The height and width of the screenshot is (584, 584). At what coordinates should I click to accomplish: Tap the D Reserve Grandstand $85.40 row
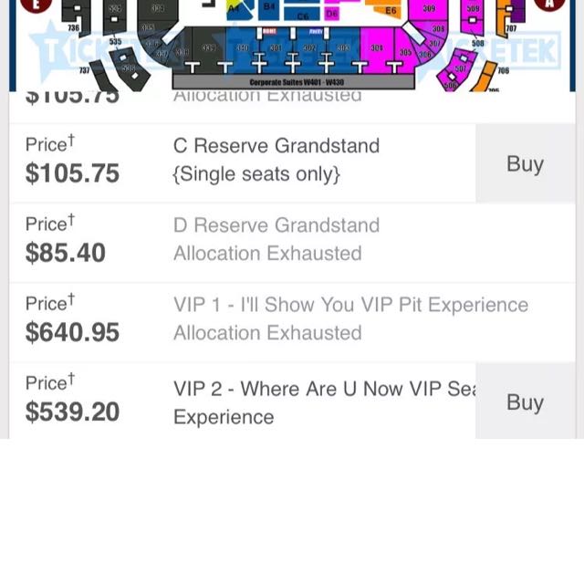pos(292,243)
